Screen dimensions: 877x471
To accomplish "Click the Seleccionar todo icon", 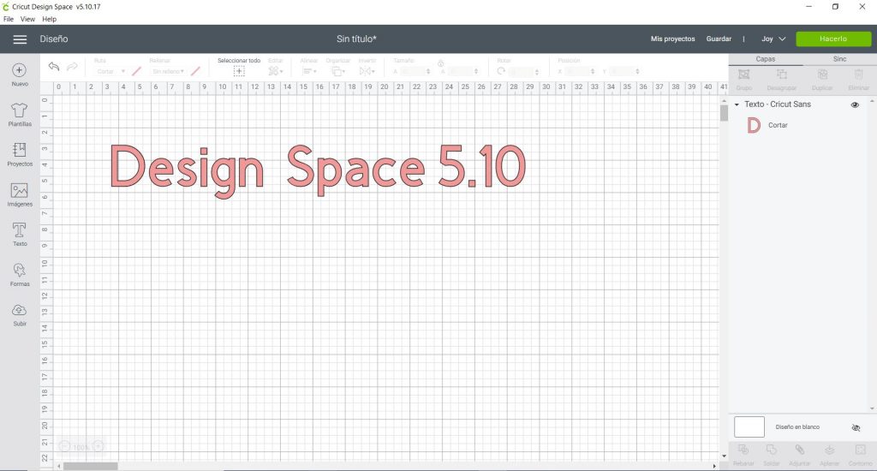I will [x=239, y=71].
